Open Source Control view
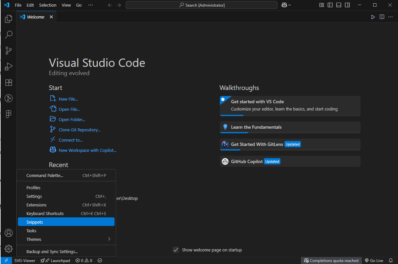This screenshot has width=398, height=264. pyautogui.click(x=9, y=51)
